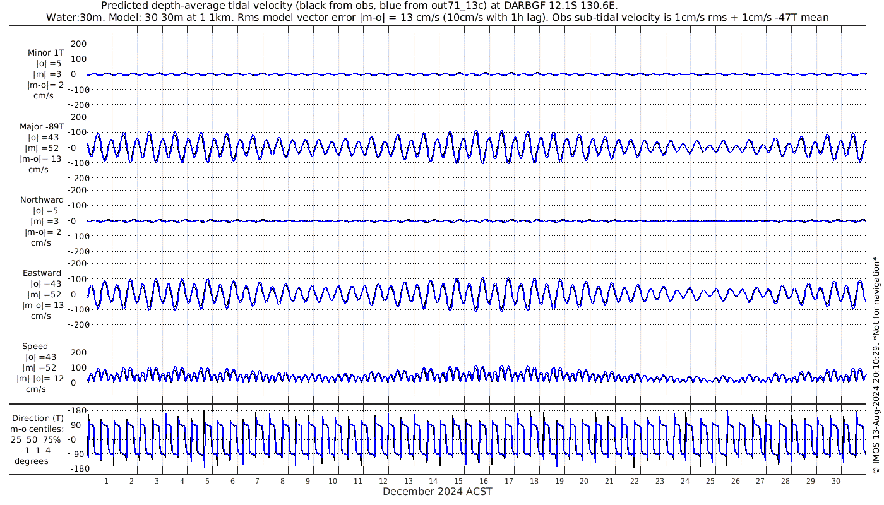Select the "Direction (T)" panel label
This screenshot has width=884, height=505.
[x=38, y=418]
